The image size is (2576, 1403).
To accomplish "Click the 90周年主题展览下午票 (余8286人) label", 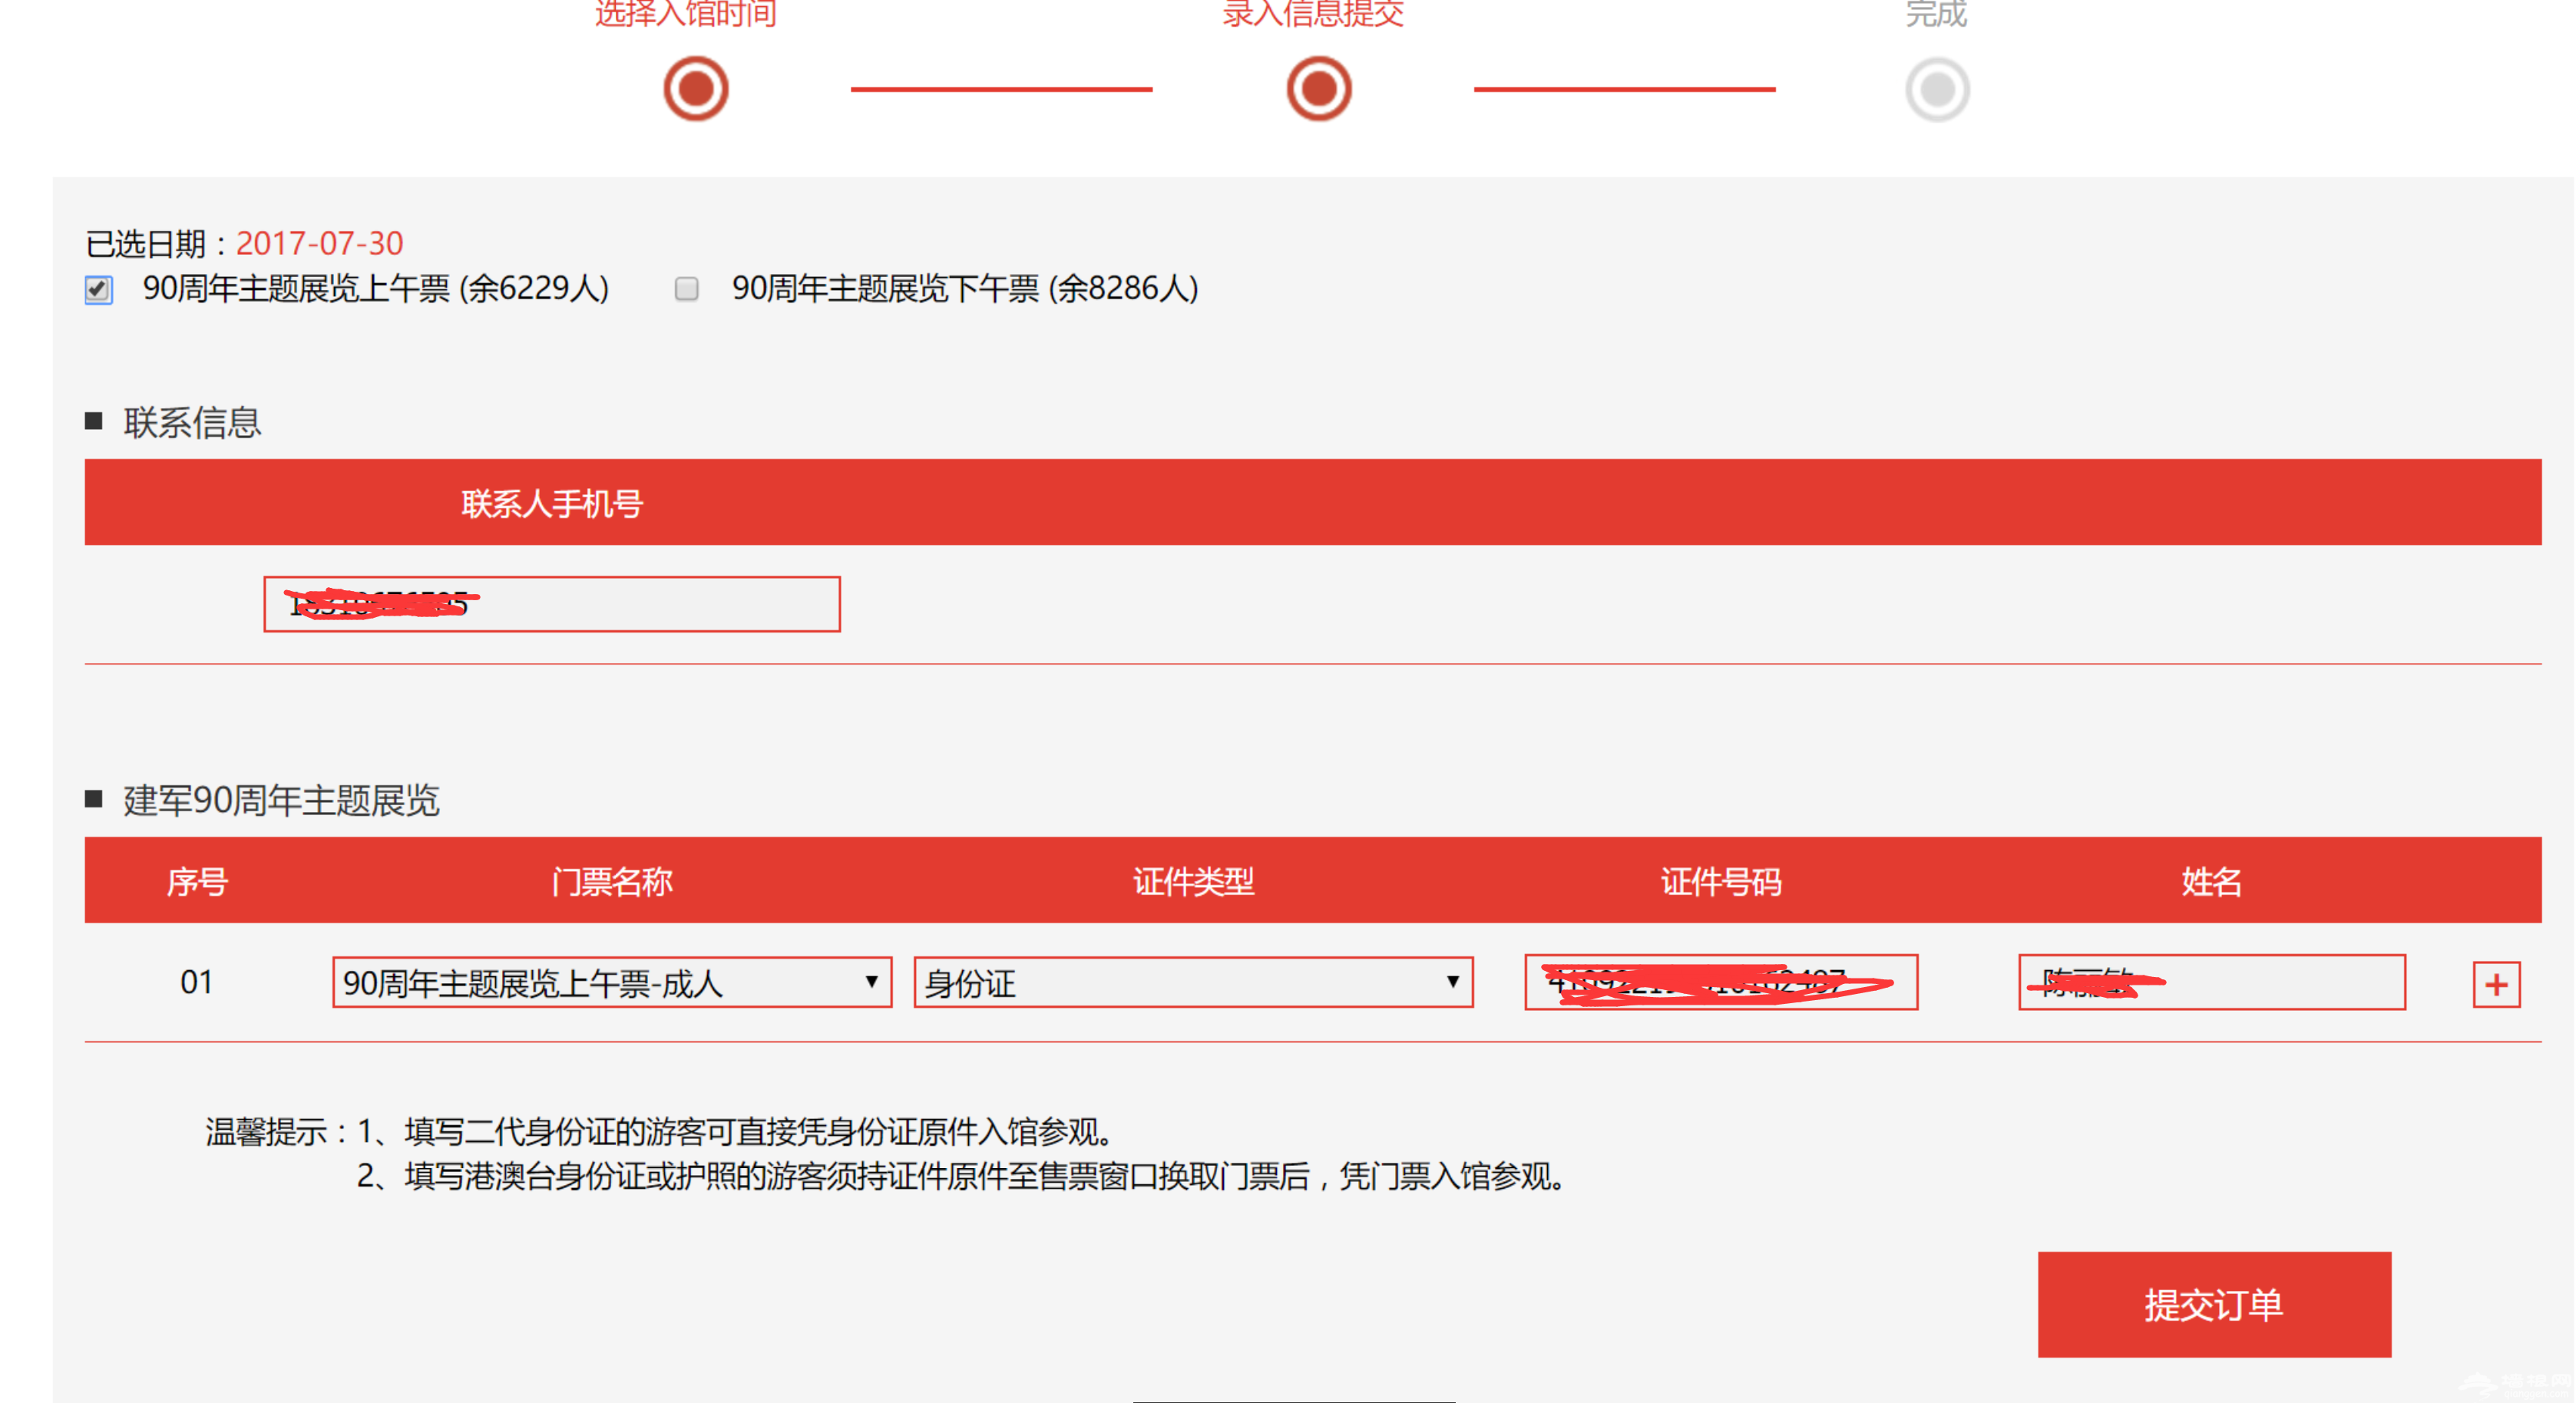I will tap(965, 289).
